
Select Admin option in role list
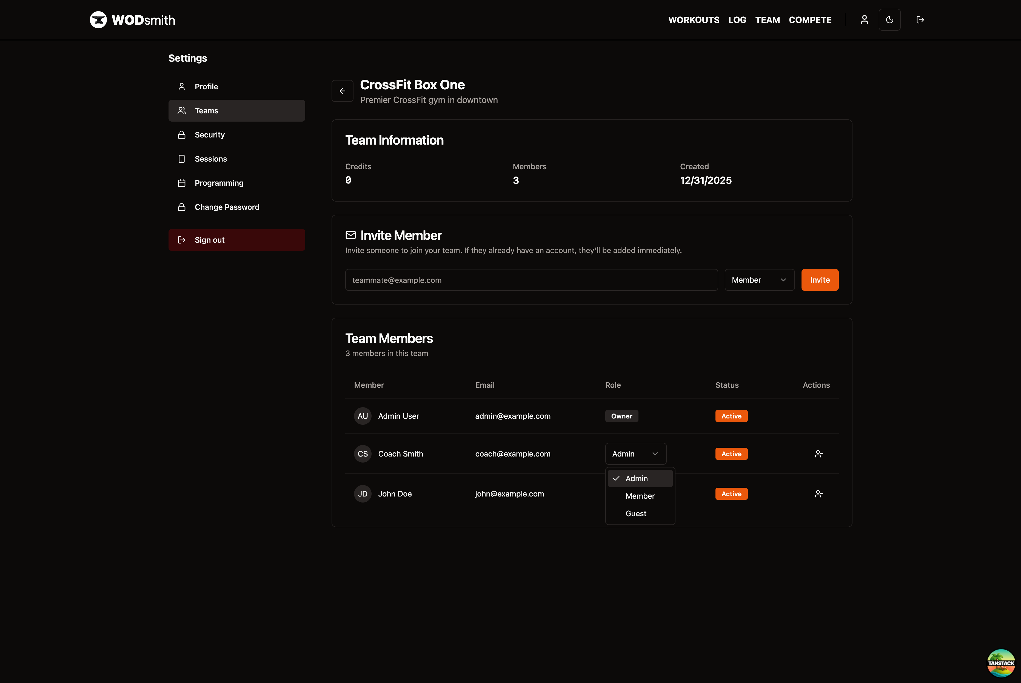click(640, 478)
